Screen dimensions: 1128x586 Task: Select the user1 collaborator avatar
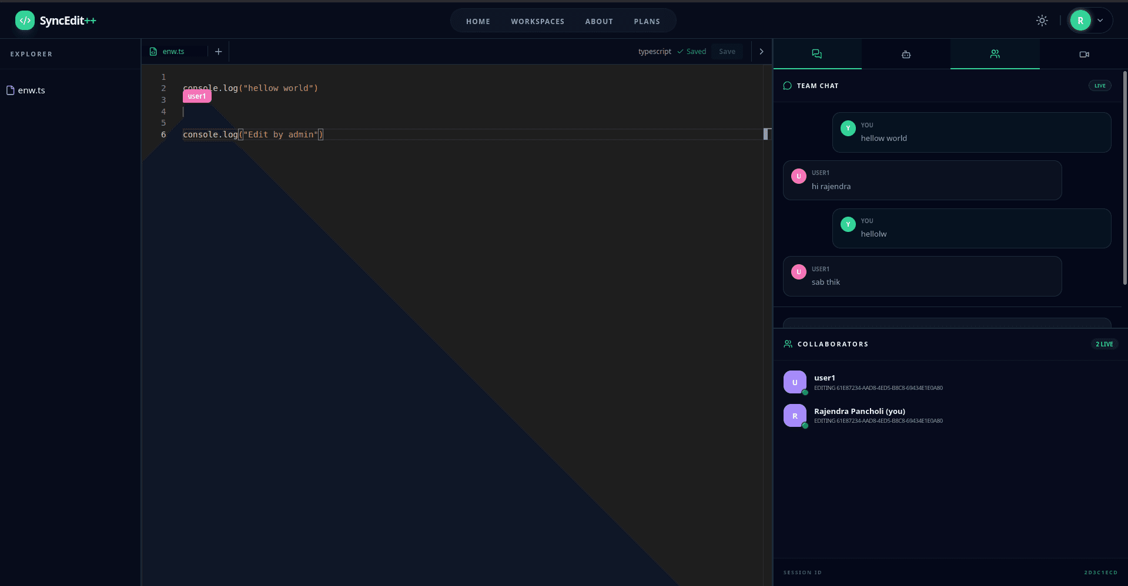(795, 382)
